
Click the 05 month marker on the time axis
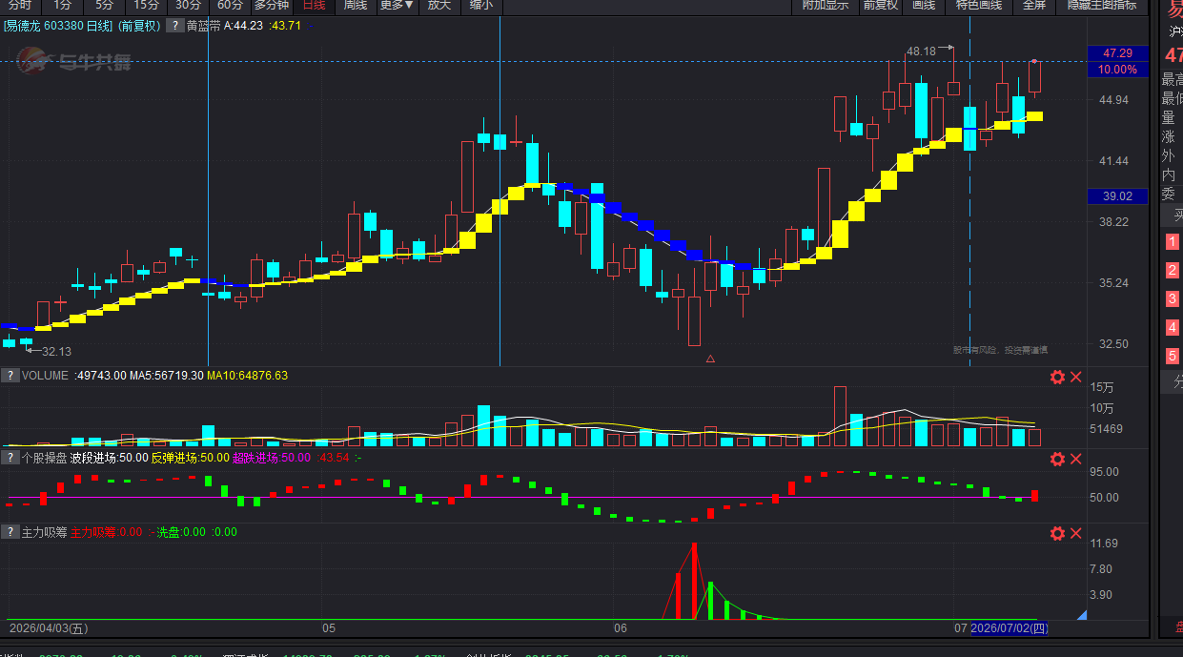(x=329, y=628)
